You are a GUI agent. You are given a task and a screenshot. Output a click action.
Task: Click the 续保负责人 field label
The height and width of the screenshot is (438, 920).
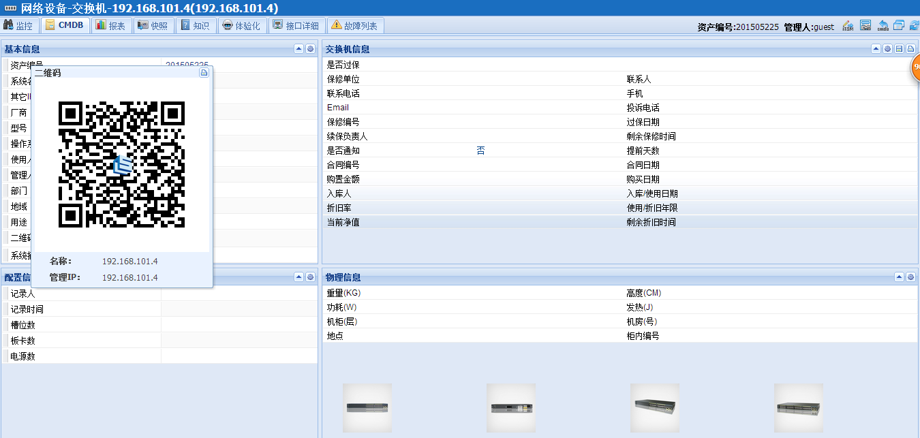point(347,136)
